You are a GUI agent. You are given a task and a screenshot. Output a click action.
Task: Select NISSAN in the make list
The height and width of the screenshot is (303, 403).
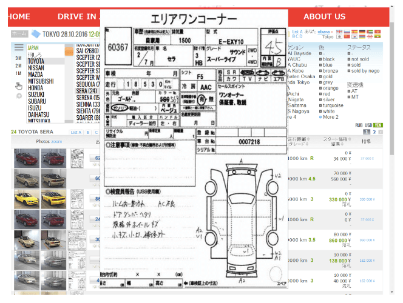pos(36,68)
